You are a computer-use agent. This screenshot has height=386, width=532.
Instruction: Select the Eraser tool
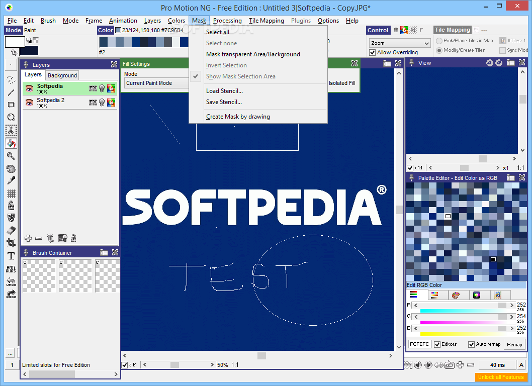point(11,230)
